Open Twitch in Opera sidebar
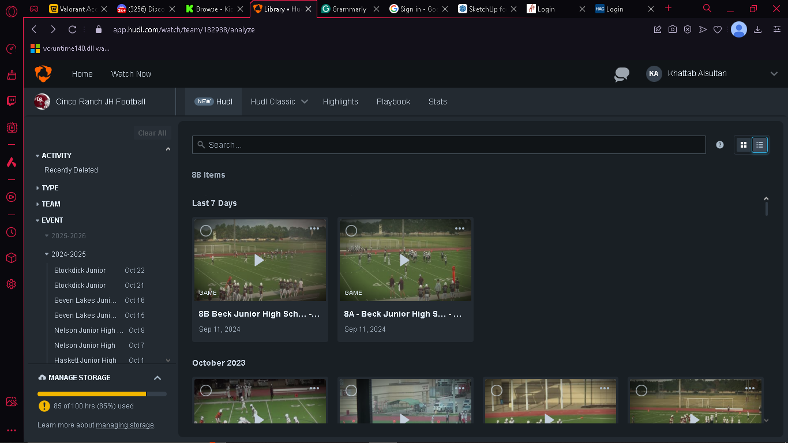This screenshot has width=788, height=443. (x=12, y=102)
